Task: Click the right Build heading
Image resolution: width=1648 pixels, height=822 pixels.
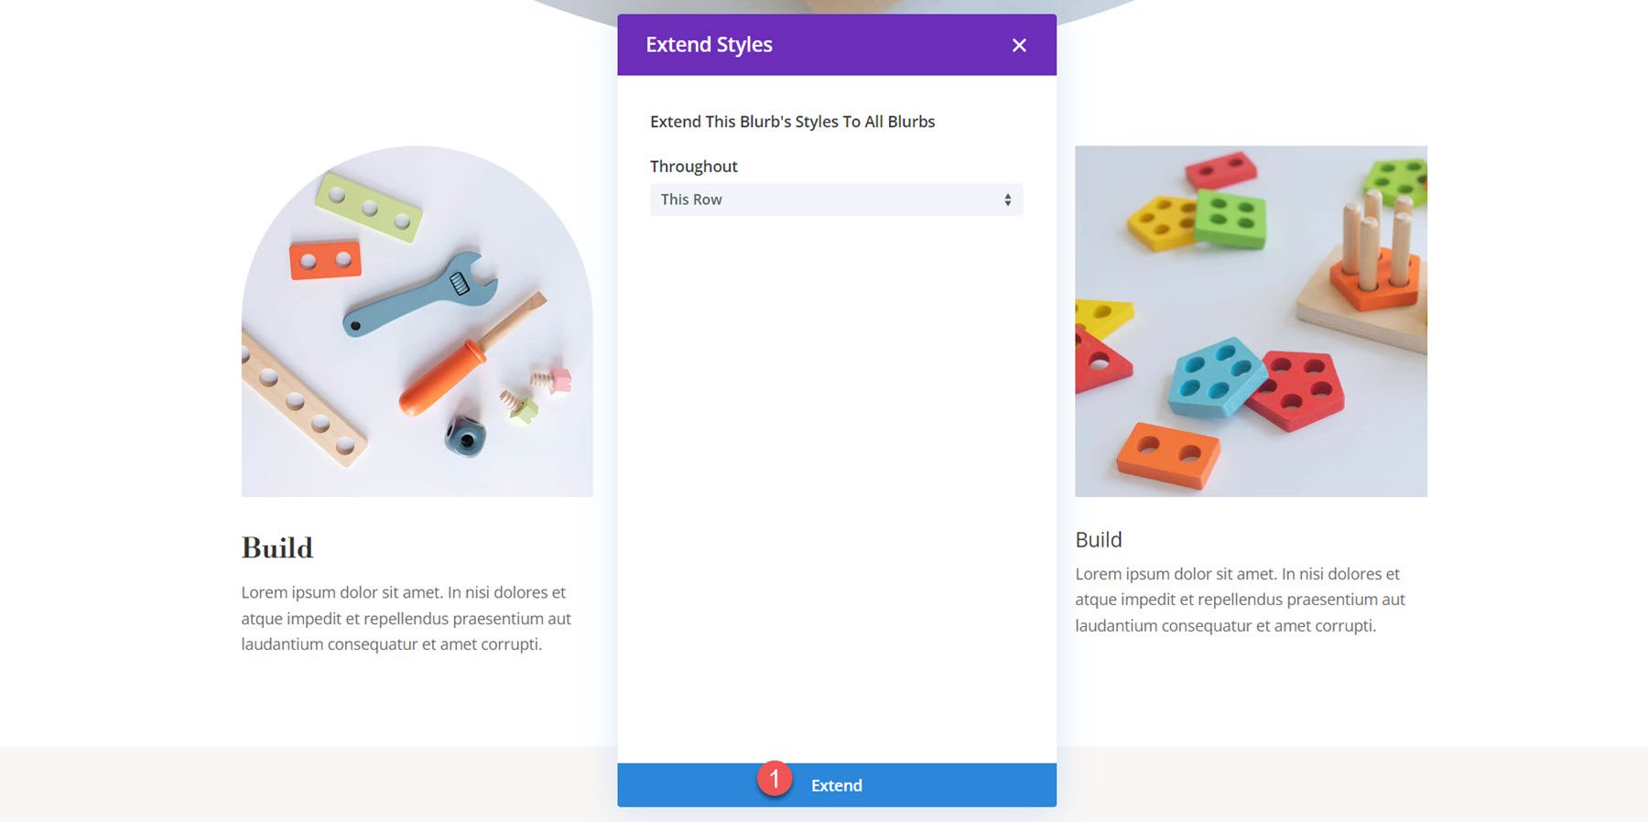Action: tap(1098, 539)
